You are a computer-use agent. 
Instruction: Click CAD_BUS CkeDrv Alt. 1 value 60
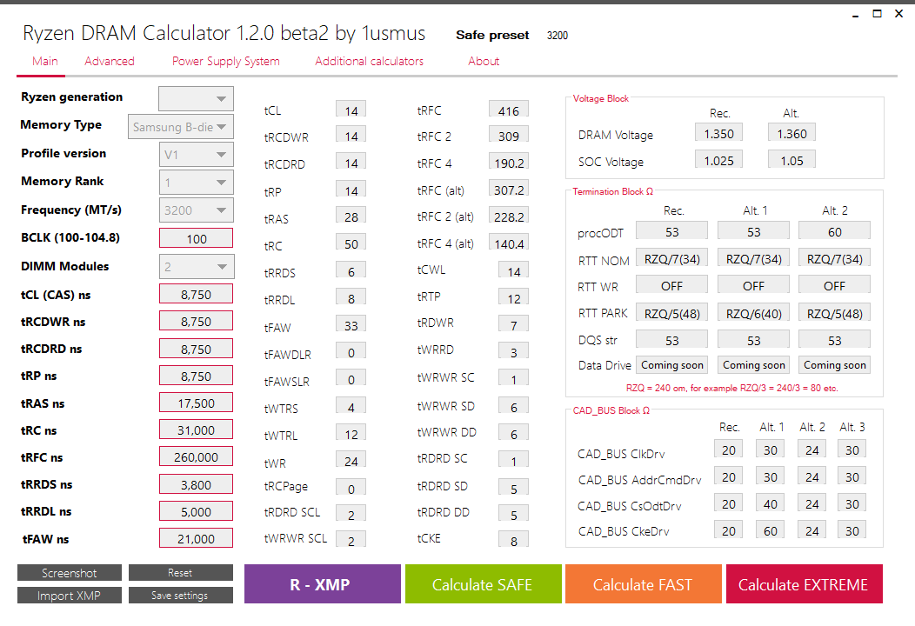point(771,529)
